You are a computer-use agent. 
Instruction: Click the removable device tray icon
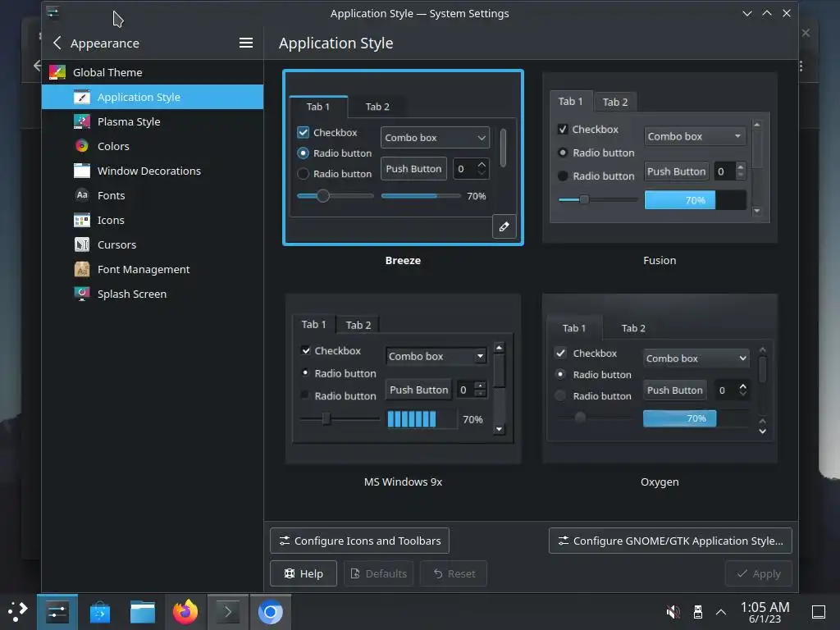pyautogui.click(x=697, y=612)
